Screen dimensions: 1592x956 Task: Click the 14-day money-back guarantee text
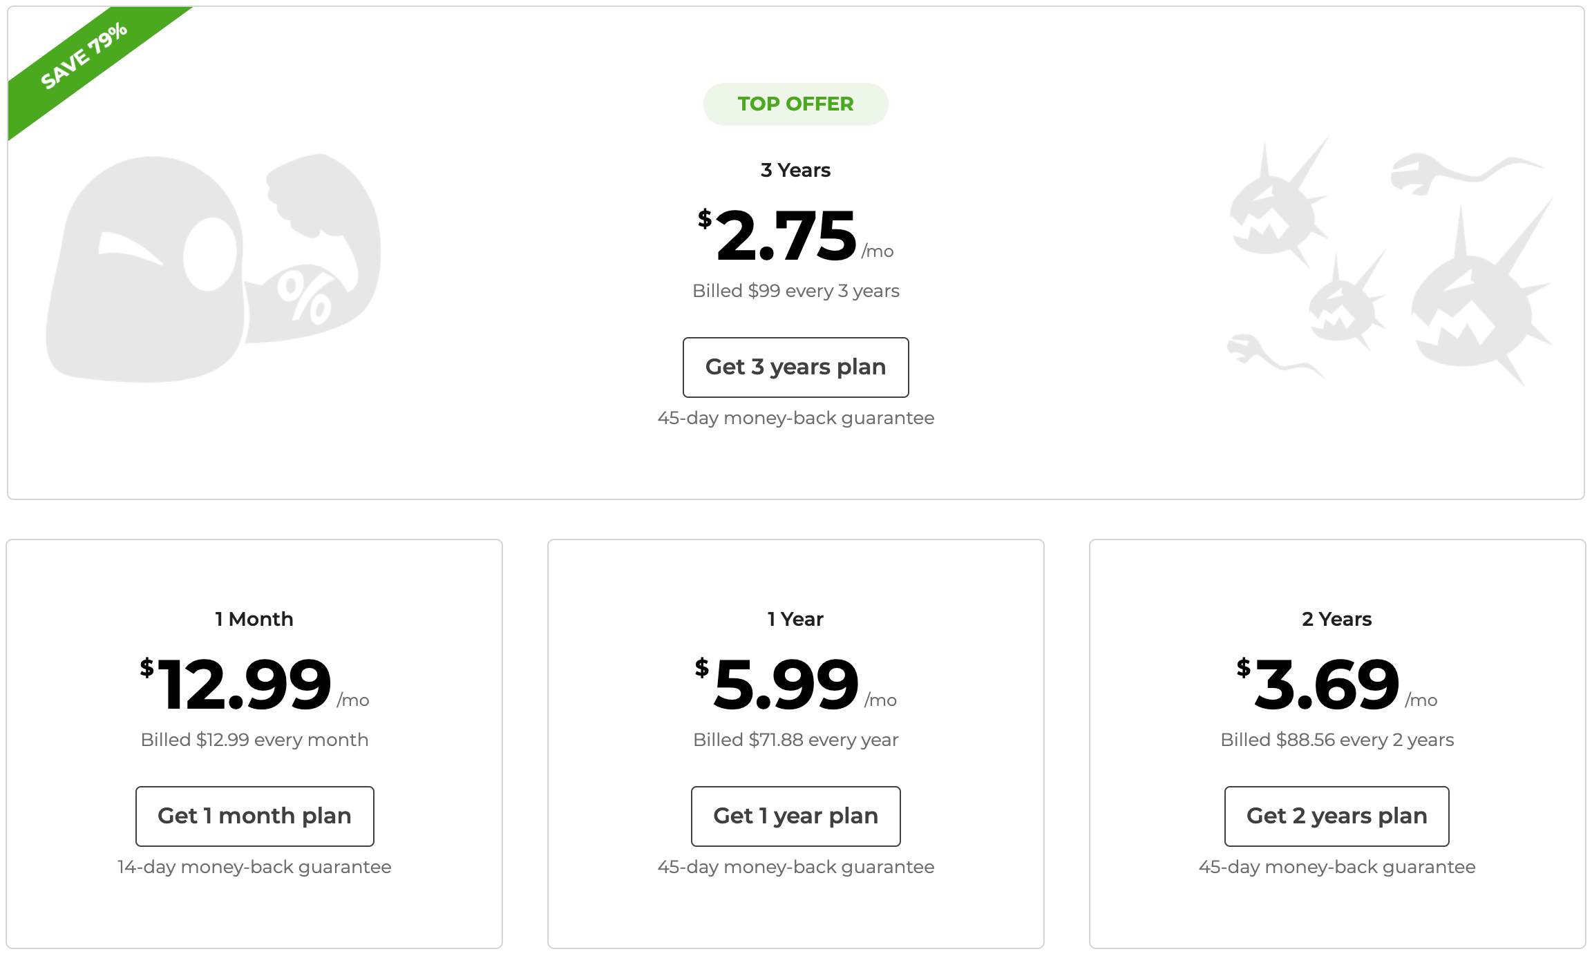(x=254, y=867)
